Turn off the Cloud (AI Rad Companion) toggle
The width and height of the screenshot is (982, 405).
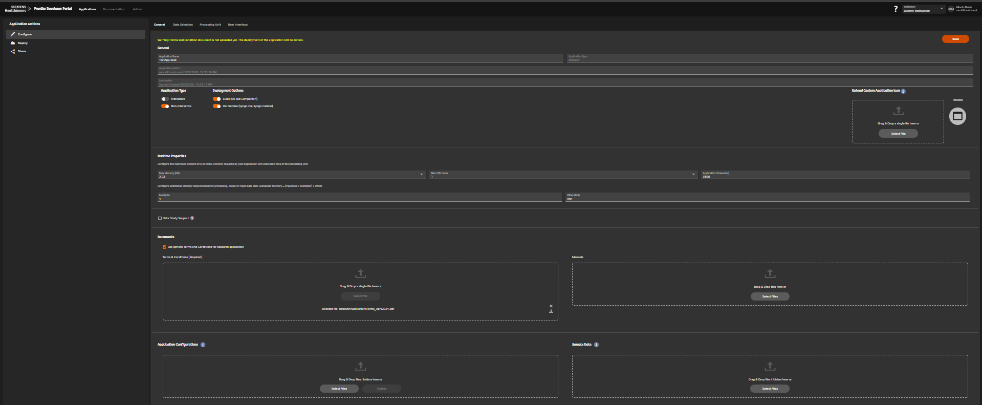tap(216, 99)
